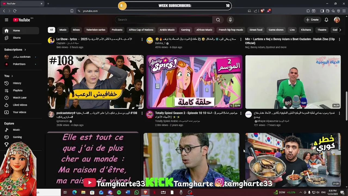
Task: Open the Brave Wallet icon
Action: point(328,11)
